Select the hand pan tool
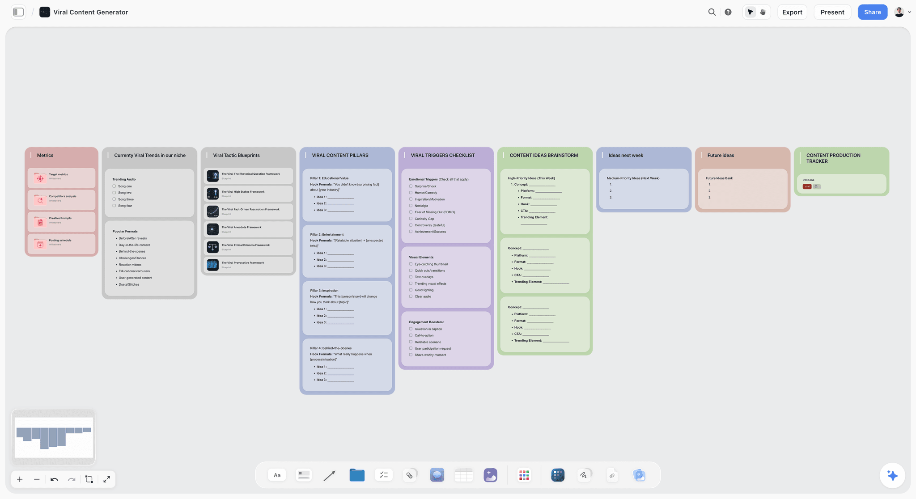This screenshot has width=916, height=499. point(763,12)
